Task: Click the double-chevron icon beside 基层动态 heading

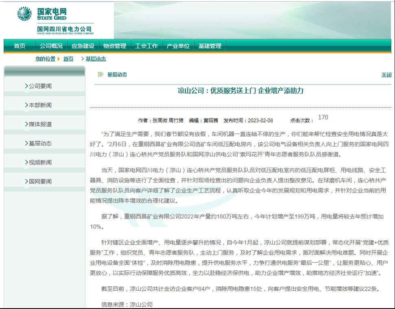Action: pos(100,74)
